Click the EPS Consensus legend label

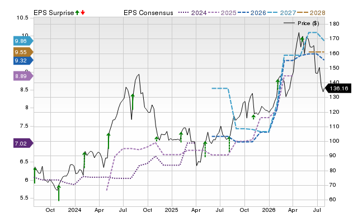click(148, 13)
